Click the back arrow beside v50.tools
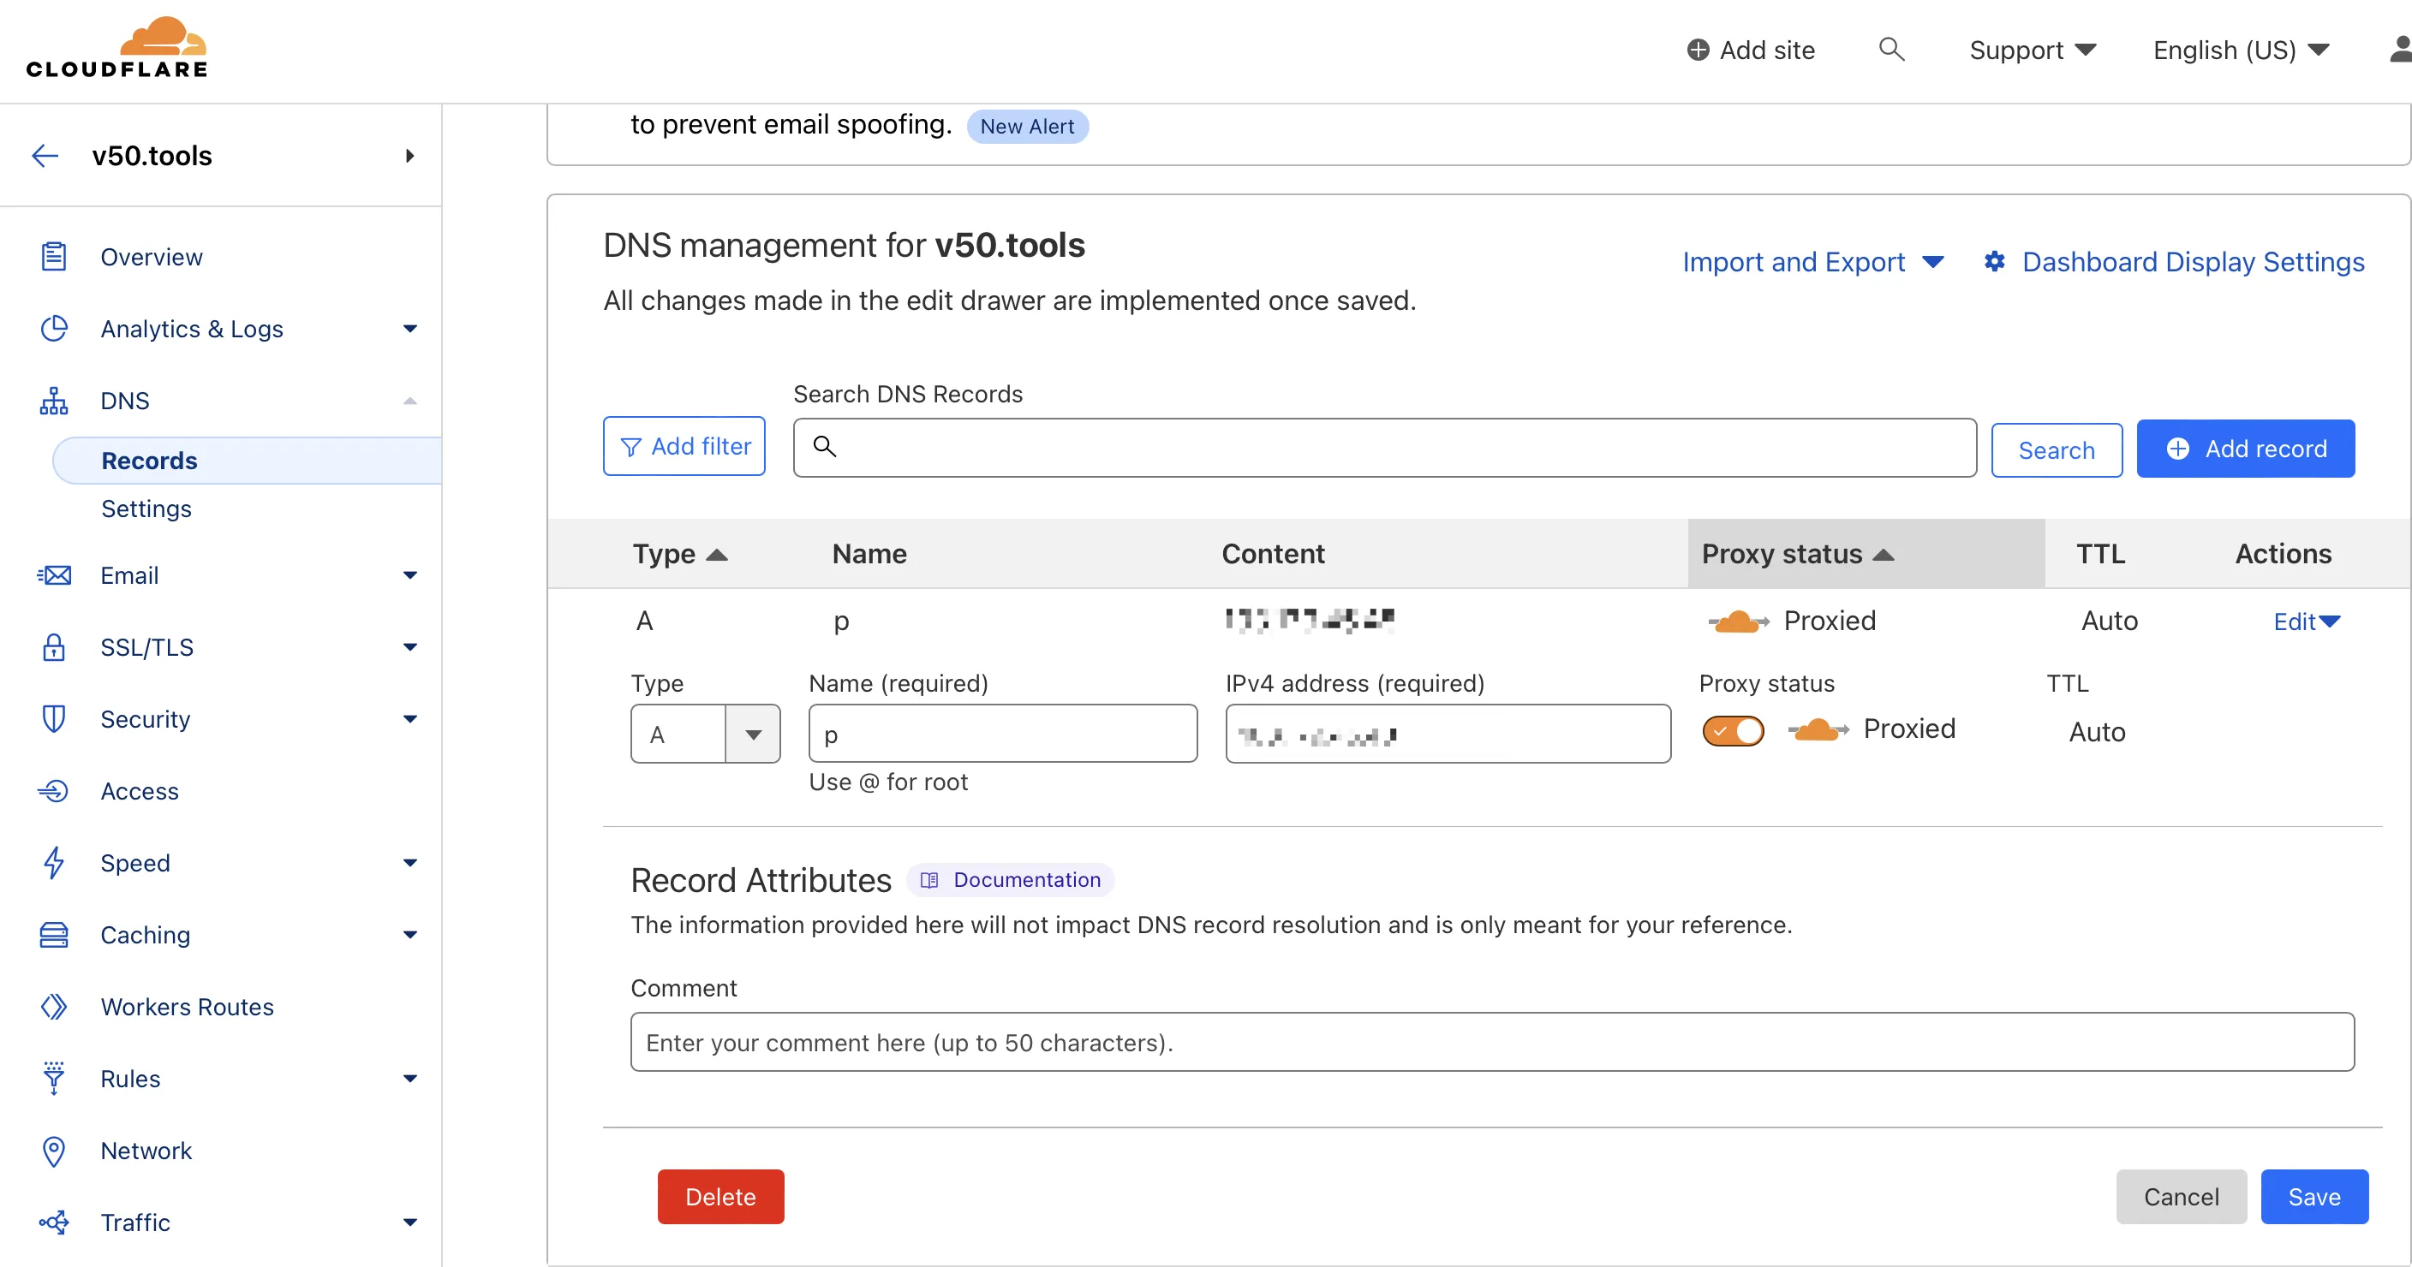Image resolution: width=2412 pixels, height=1267 pixels. [x=45, y=157]
